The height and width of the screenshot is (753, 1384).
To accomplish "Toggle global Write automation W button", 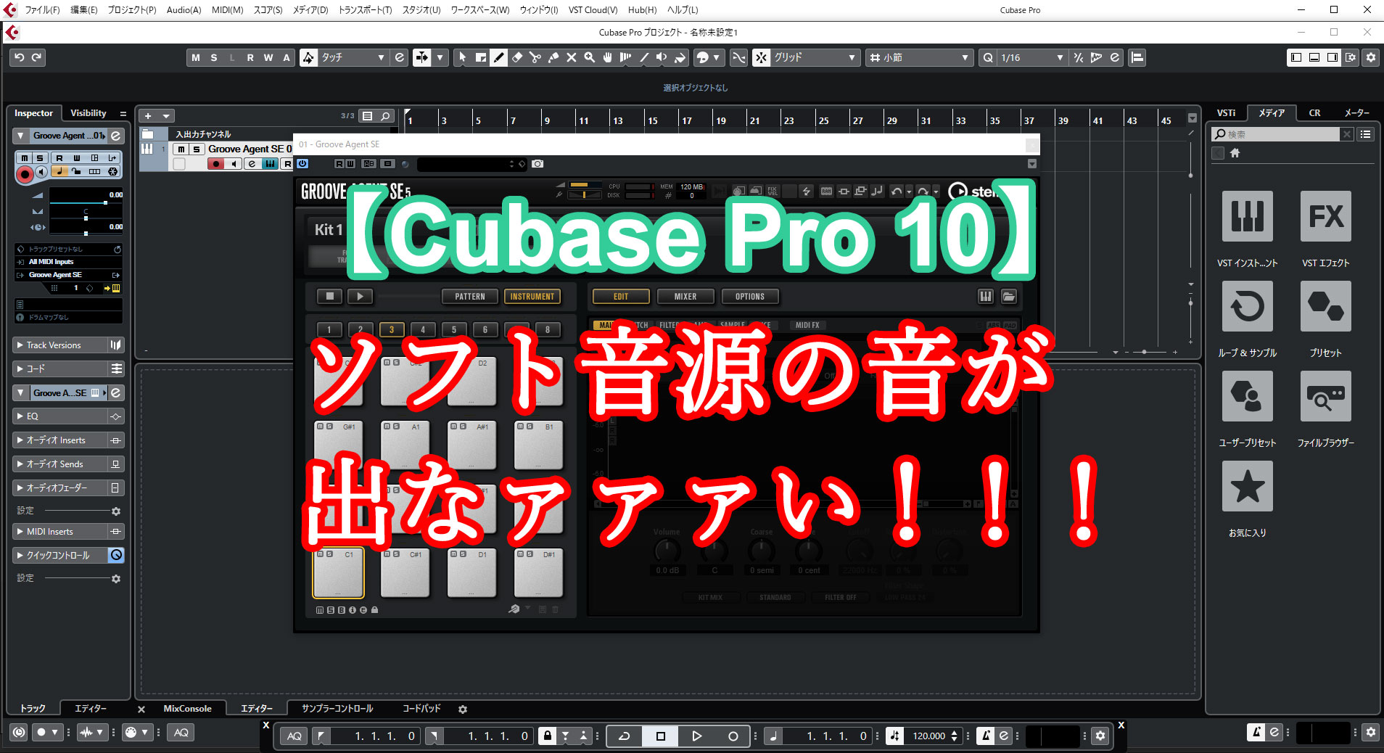I will pos(268,57).
